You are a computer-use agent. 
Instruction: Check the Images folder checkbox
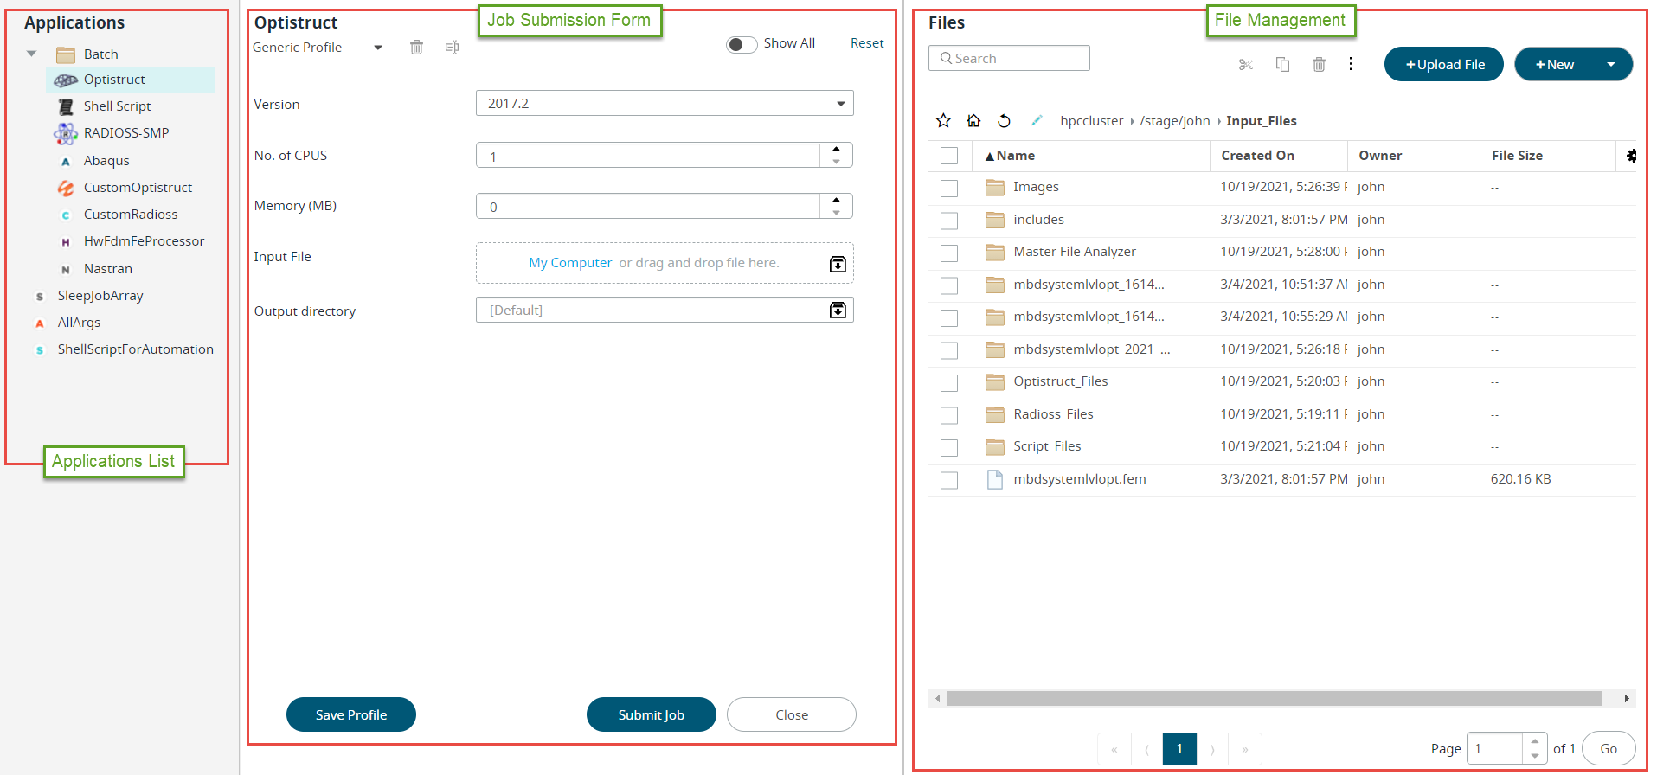pos(949,188)
